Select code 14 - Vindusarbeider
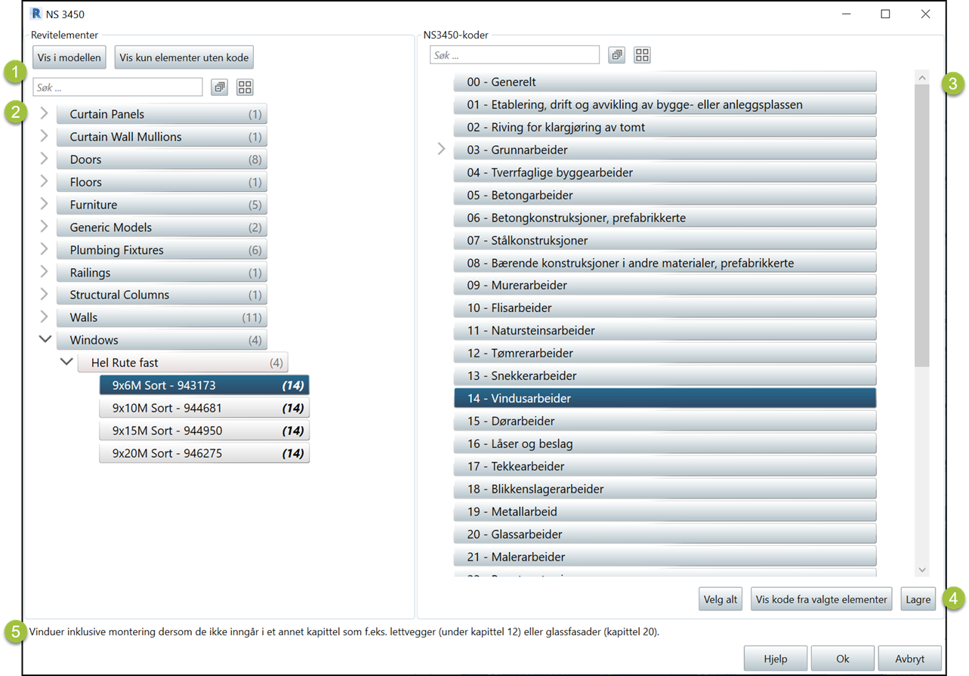 click(x=665, y=398)
